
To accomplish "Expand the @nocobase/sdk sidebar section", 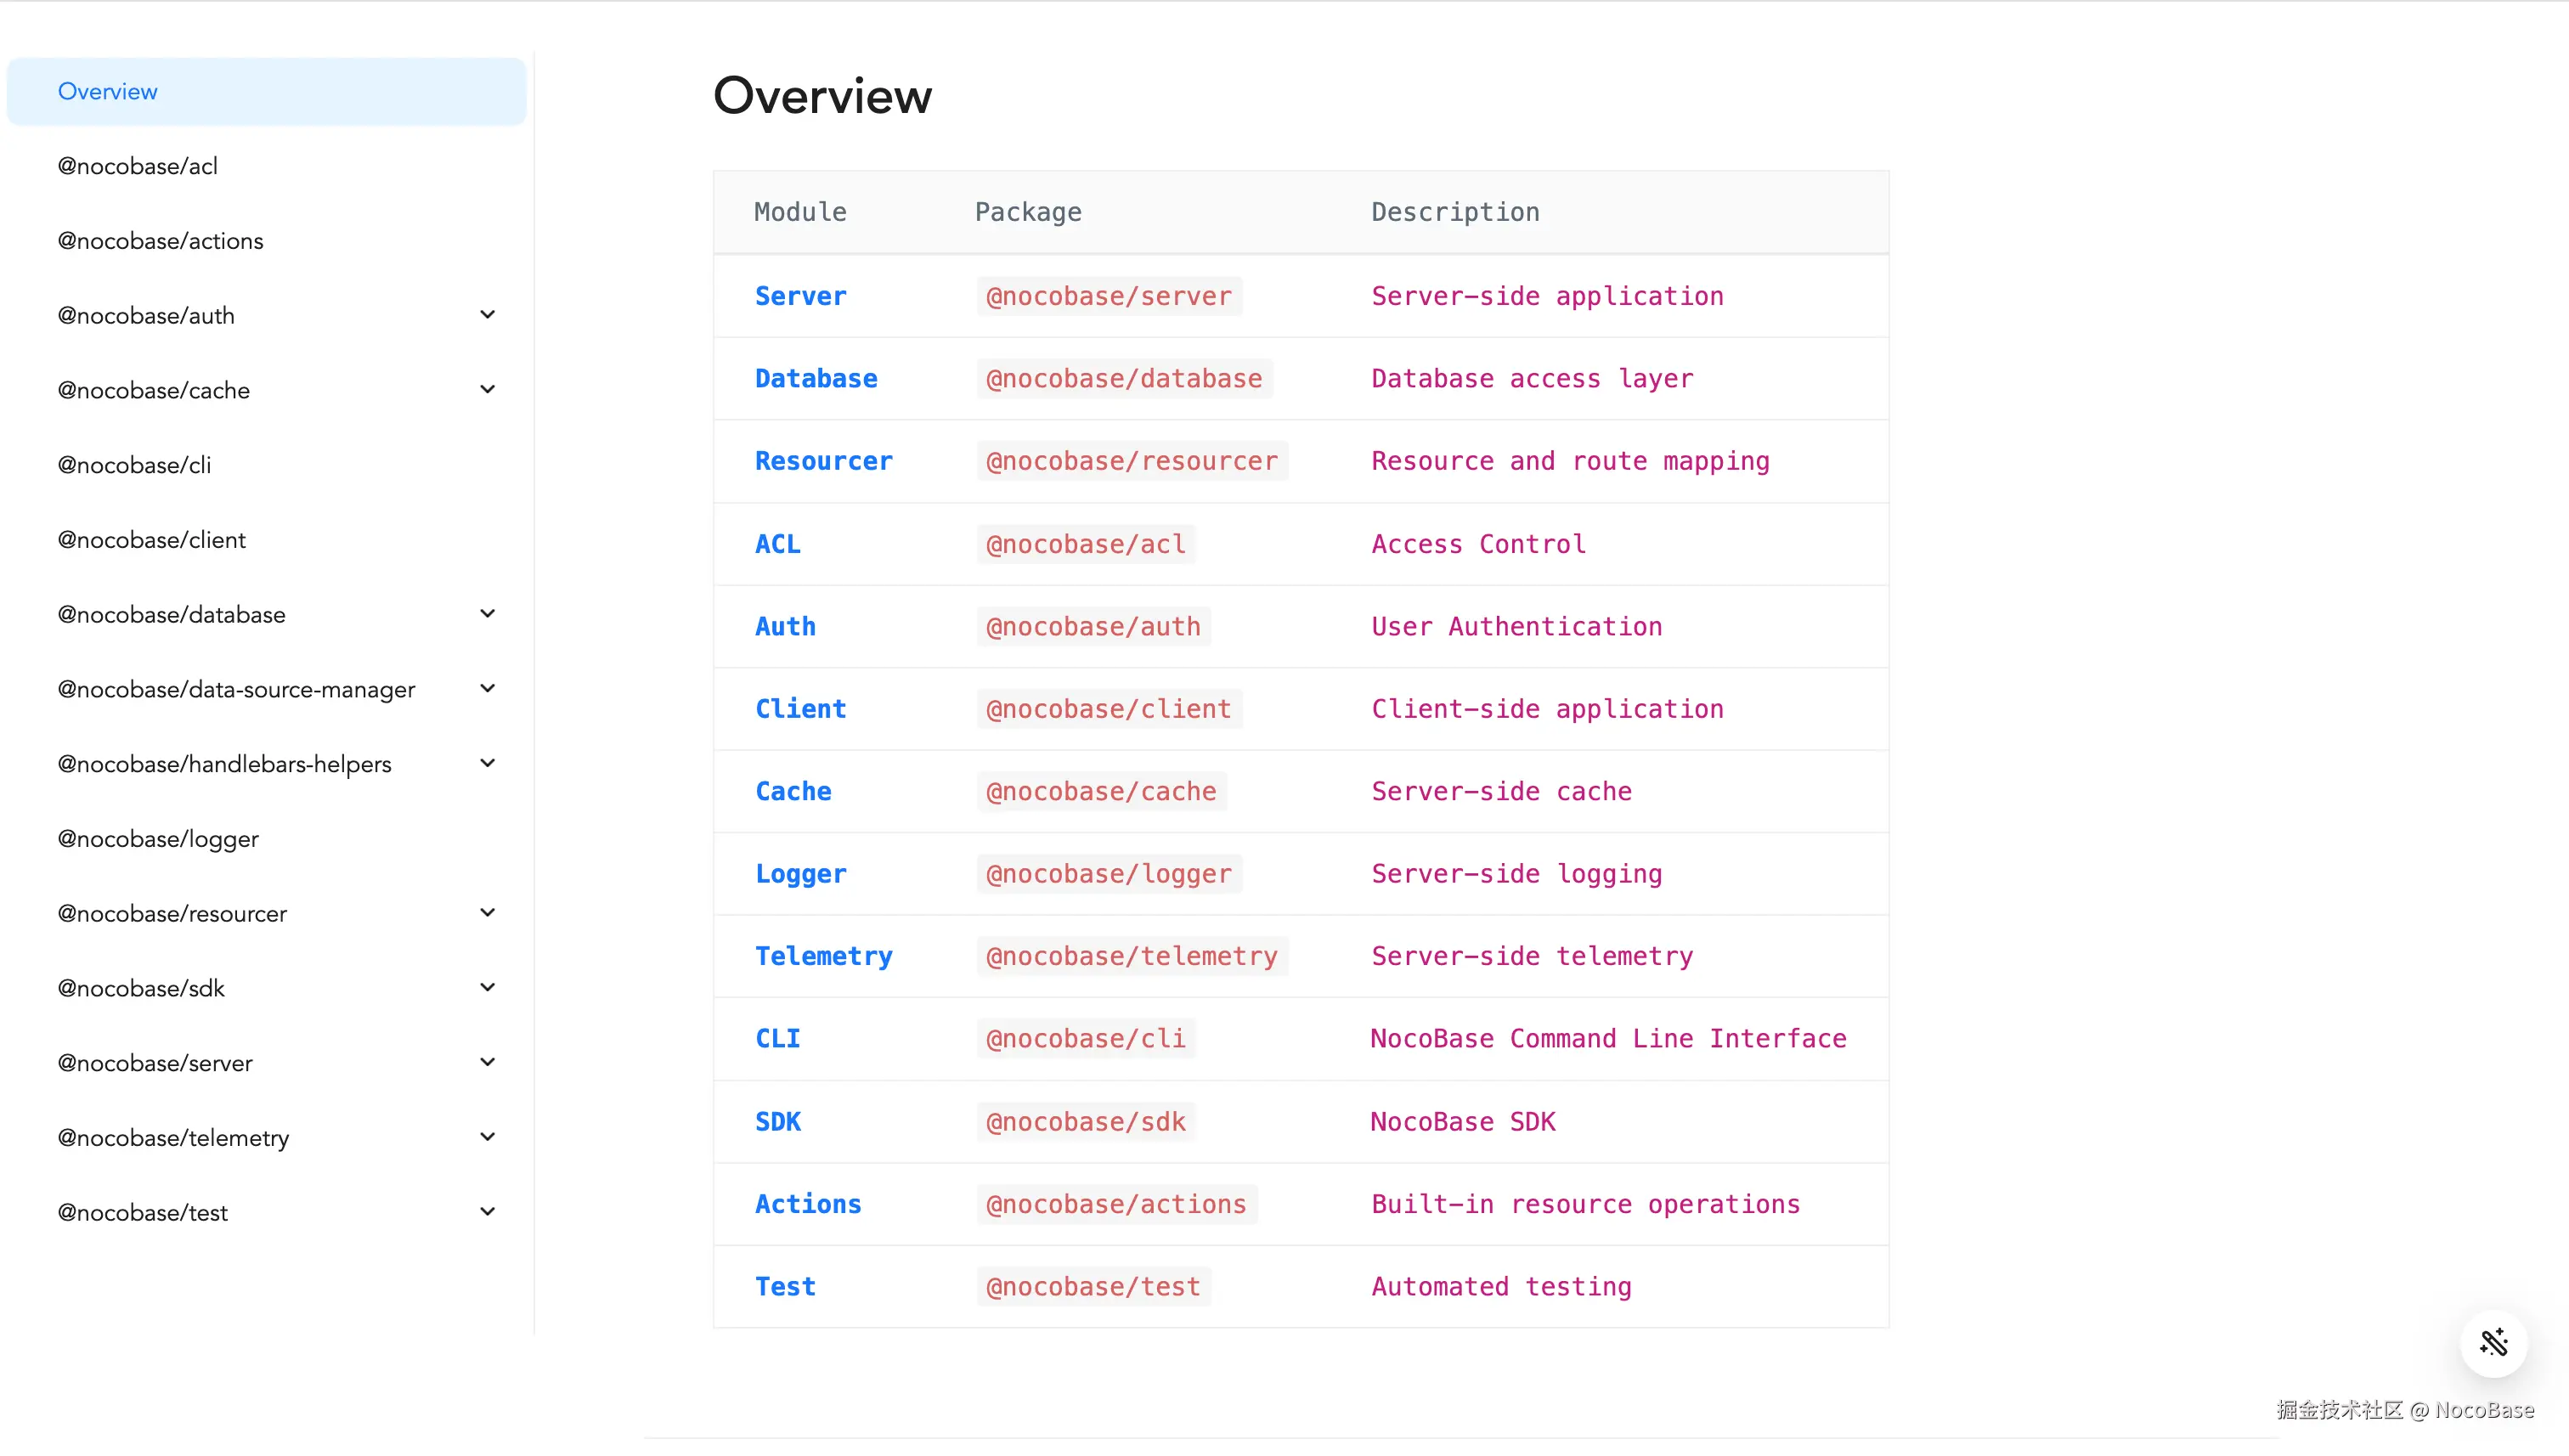I will click(488, 987).
